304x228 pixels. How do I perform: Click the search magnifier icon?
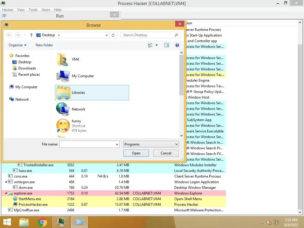coord(176,35)
